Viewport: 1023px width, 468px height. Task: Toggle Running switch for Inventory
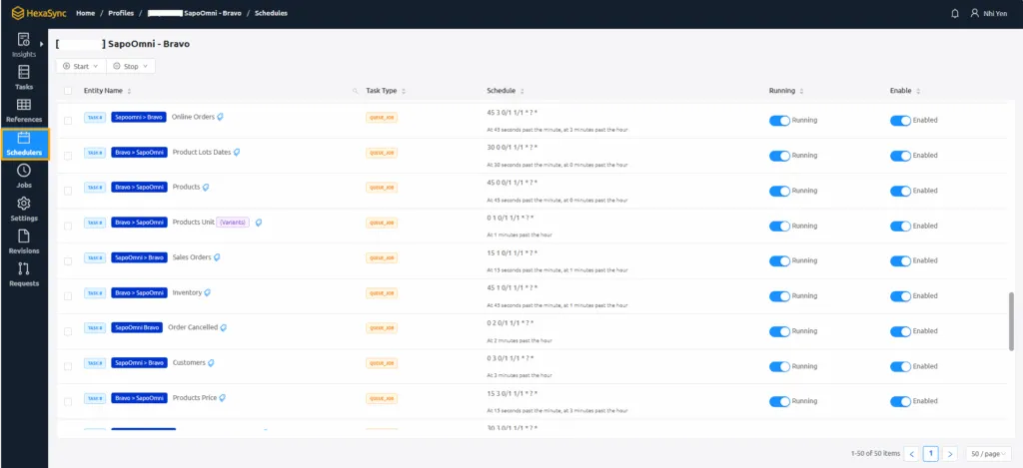point(779,296)
